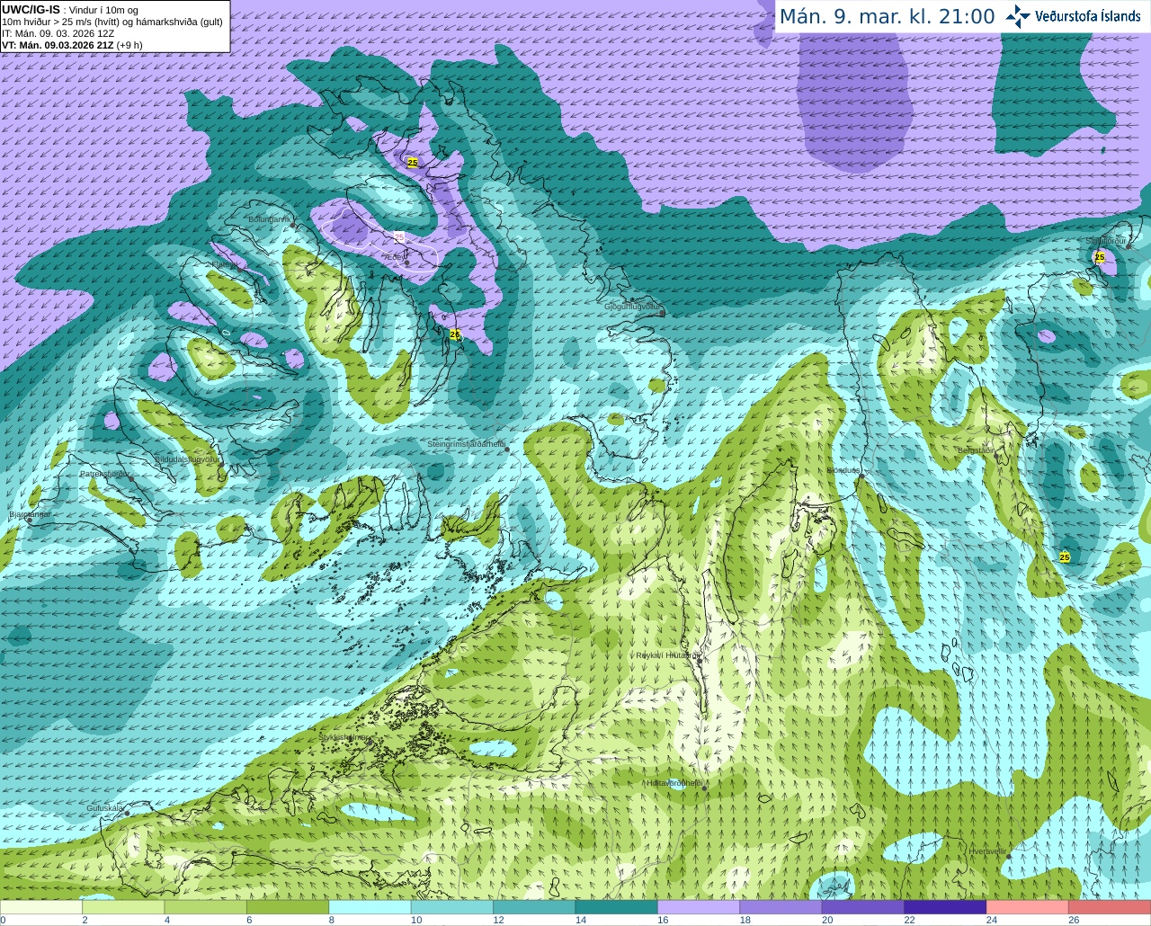Viewport: 1151px width, 926px height.
Task: Click the Holtavörðuheiði station label
Action: (674, 783)
